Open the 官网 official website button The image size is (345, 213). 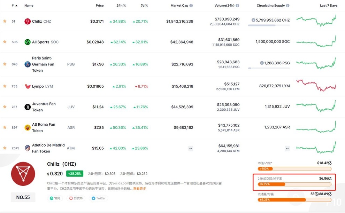[x=55, y=198]
